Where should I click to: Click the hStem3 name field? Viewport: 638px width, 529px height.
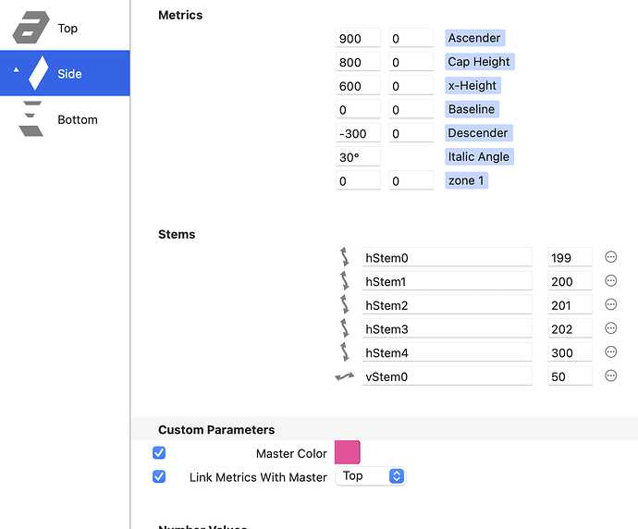[x=448, y=328]
